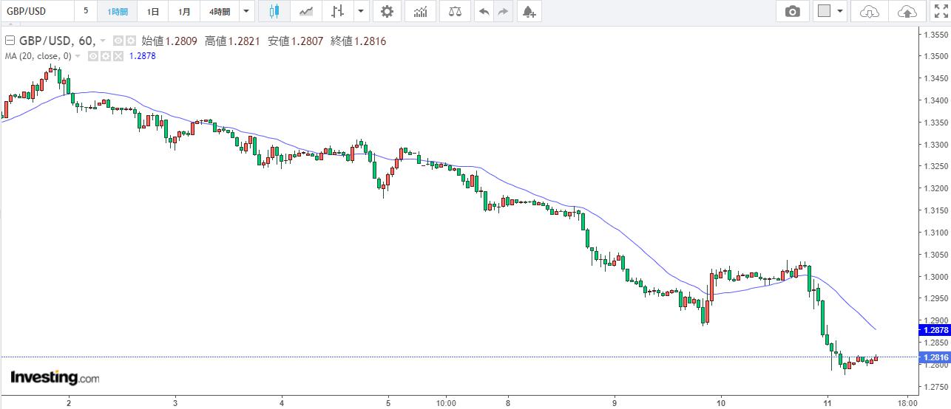
Task: Click 1.3000 price axis label
Action: click(x=936, y=277)
